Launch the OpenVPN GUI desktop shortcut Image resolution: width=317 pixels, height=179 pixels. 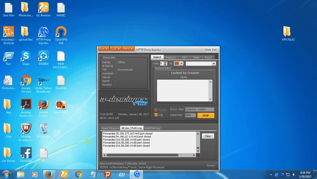point(61,35)
